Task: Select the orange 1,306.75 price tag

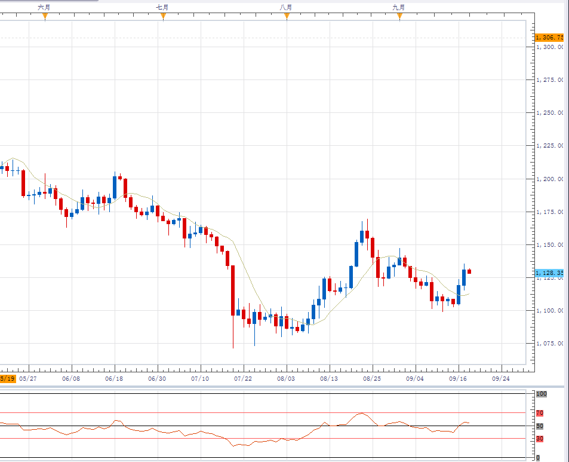Action: (550, 37)
